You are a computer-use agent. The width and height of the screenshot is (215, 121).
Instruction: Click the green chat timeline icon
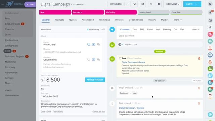pyautogui.click(x=112, y=45)
